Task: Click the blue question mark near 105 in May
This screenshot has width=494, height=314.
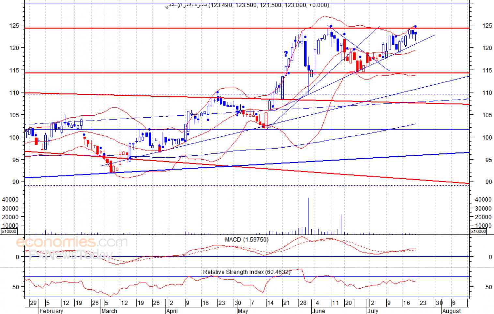Action: coord(237,113)
